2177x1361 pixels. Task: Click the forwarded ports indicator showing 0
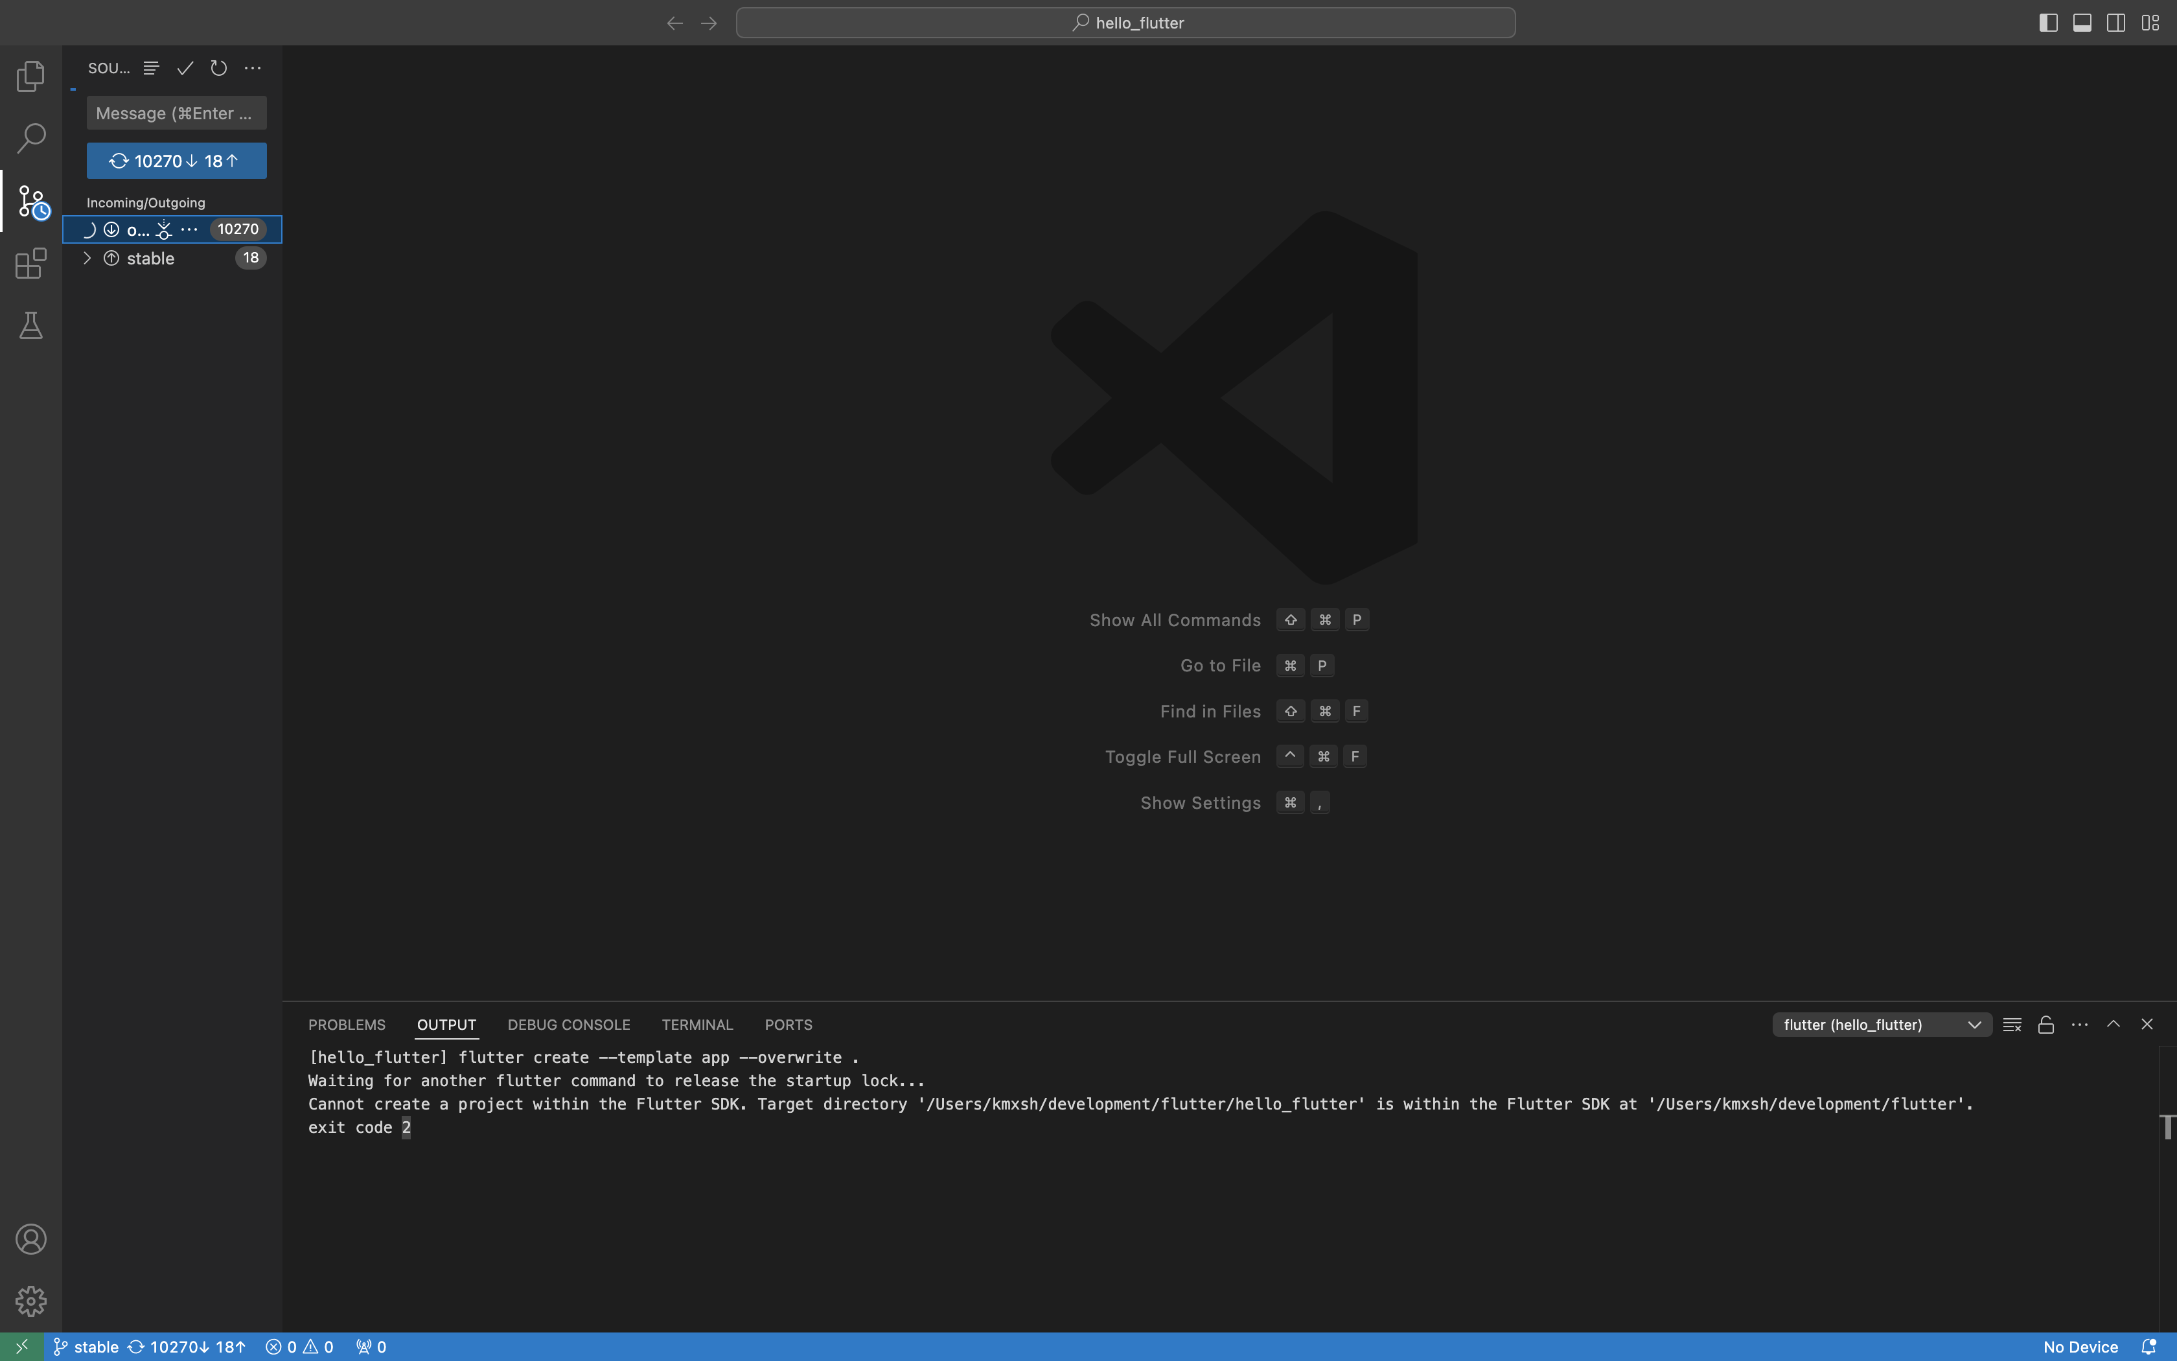(x=371, y=1347)
